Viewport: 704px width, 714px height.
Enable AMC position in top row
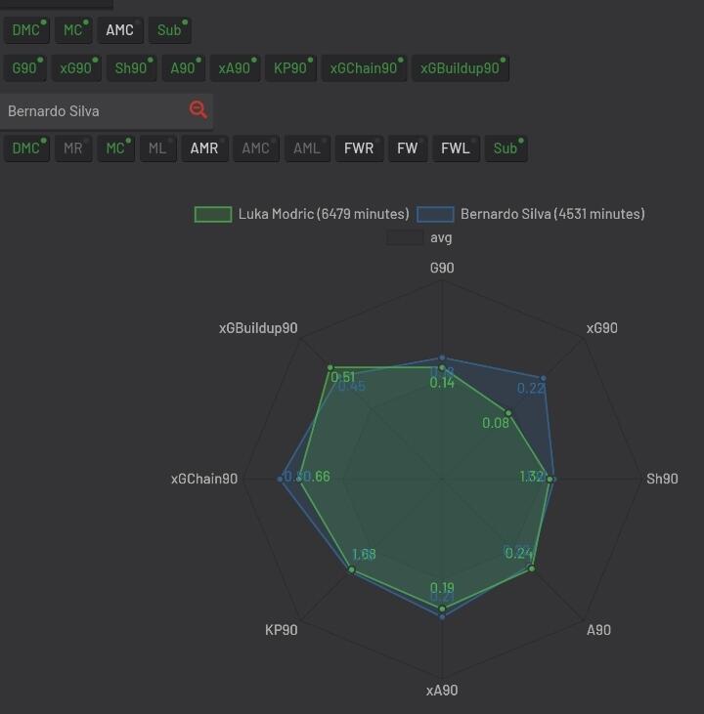[x=120, y=30]
